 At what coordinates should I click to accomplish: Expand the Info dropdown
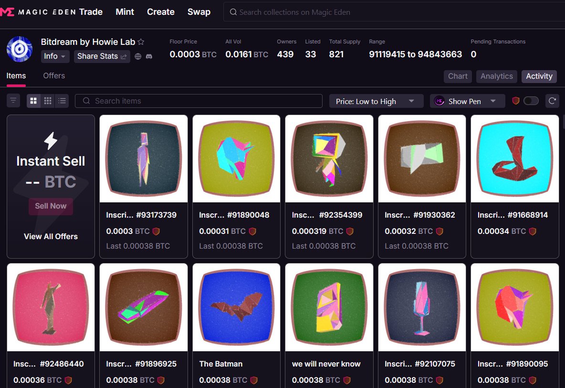point(55,56)
